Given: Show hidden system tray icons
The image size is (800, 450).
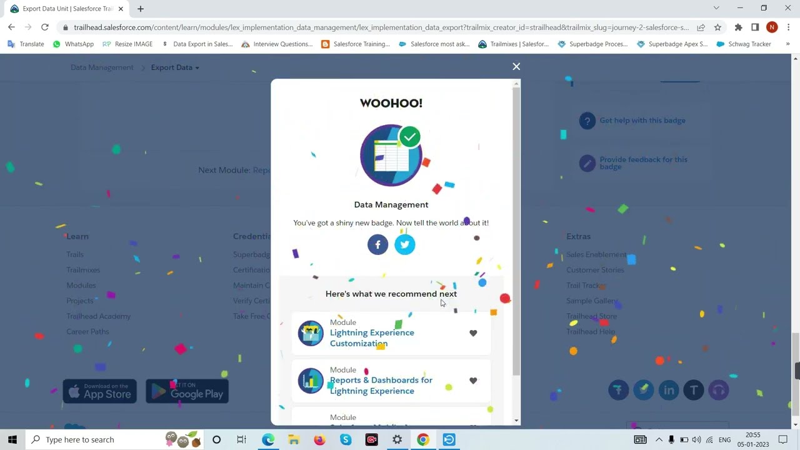Looking at the screenshot, I should tap(659, 439).
